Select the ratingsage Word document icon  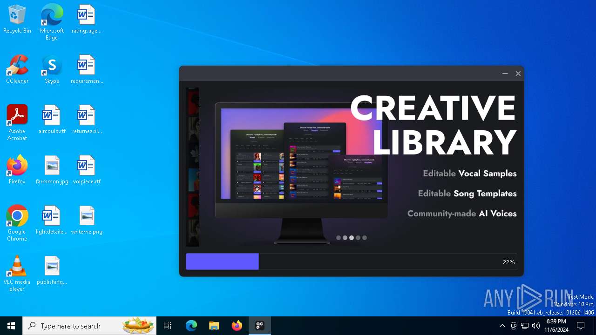(x=86, y=20)
